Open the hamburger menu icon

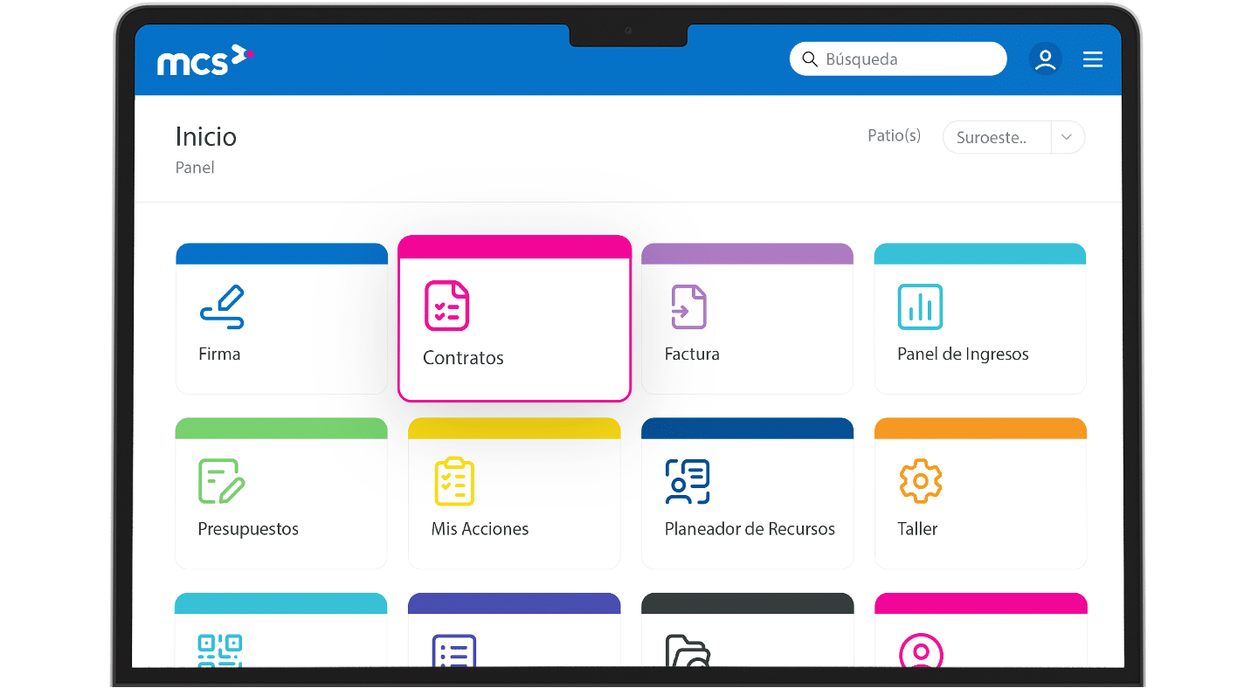coord(1093,59)
